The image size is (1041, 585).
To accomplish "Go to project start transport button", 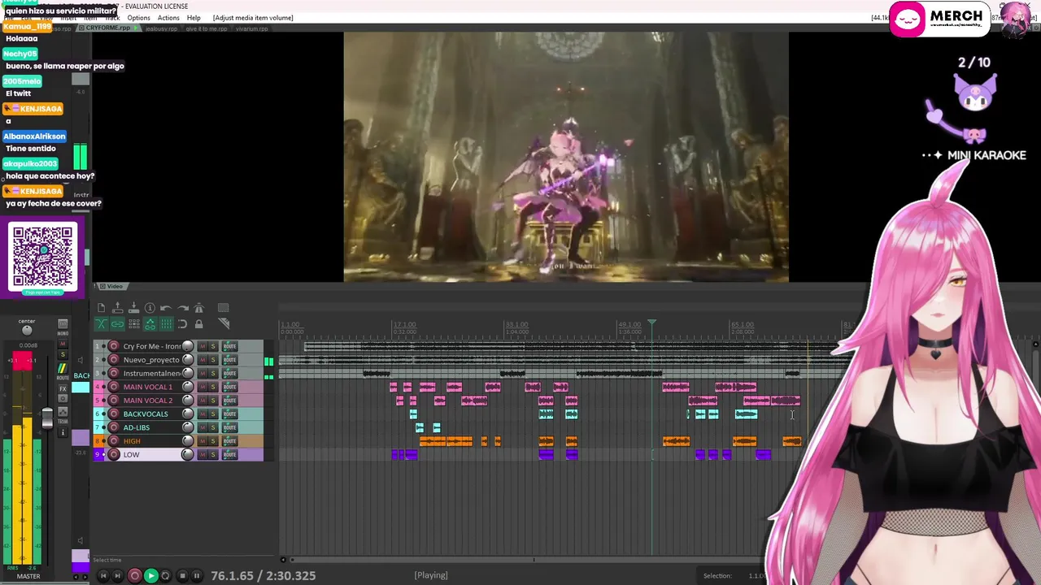I will pos(103,575).
